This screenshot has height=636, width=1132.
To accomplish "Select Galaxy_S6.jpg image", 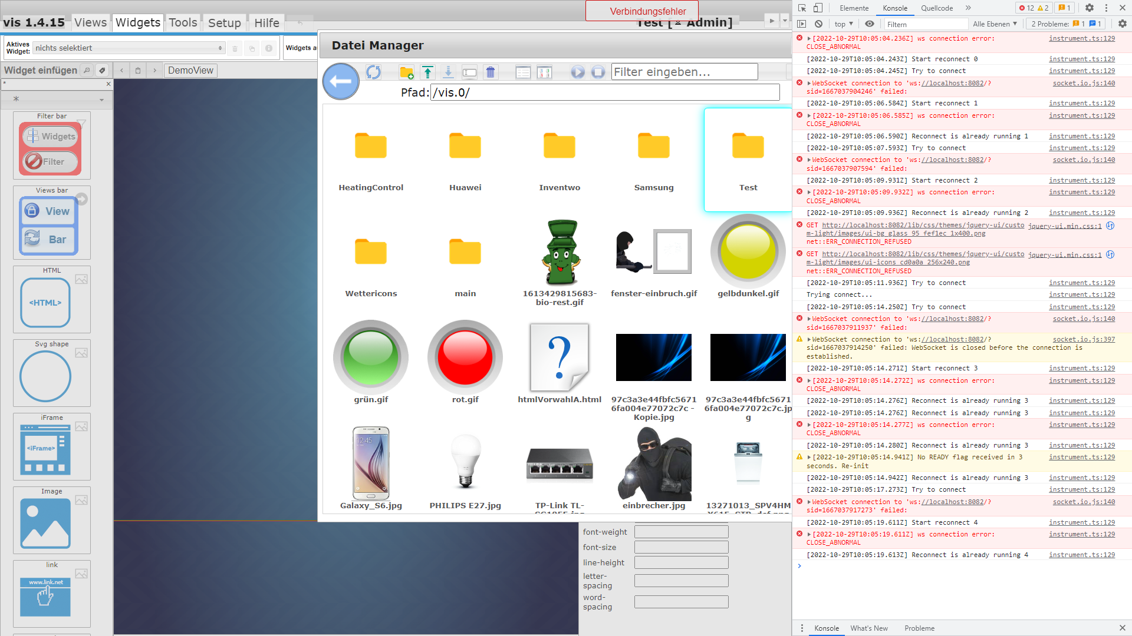I will point(371,468).
